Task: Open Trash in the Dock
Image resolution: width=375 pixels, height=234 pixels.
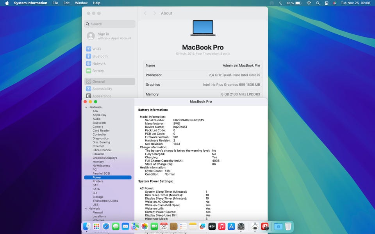Action: pos(288,226)
